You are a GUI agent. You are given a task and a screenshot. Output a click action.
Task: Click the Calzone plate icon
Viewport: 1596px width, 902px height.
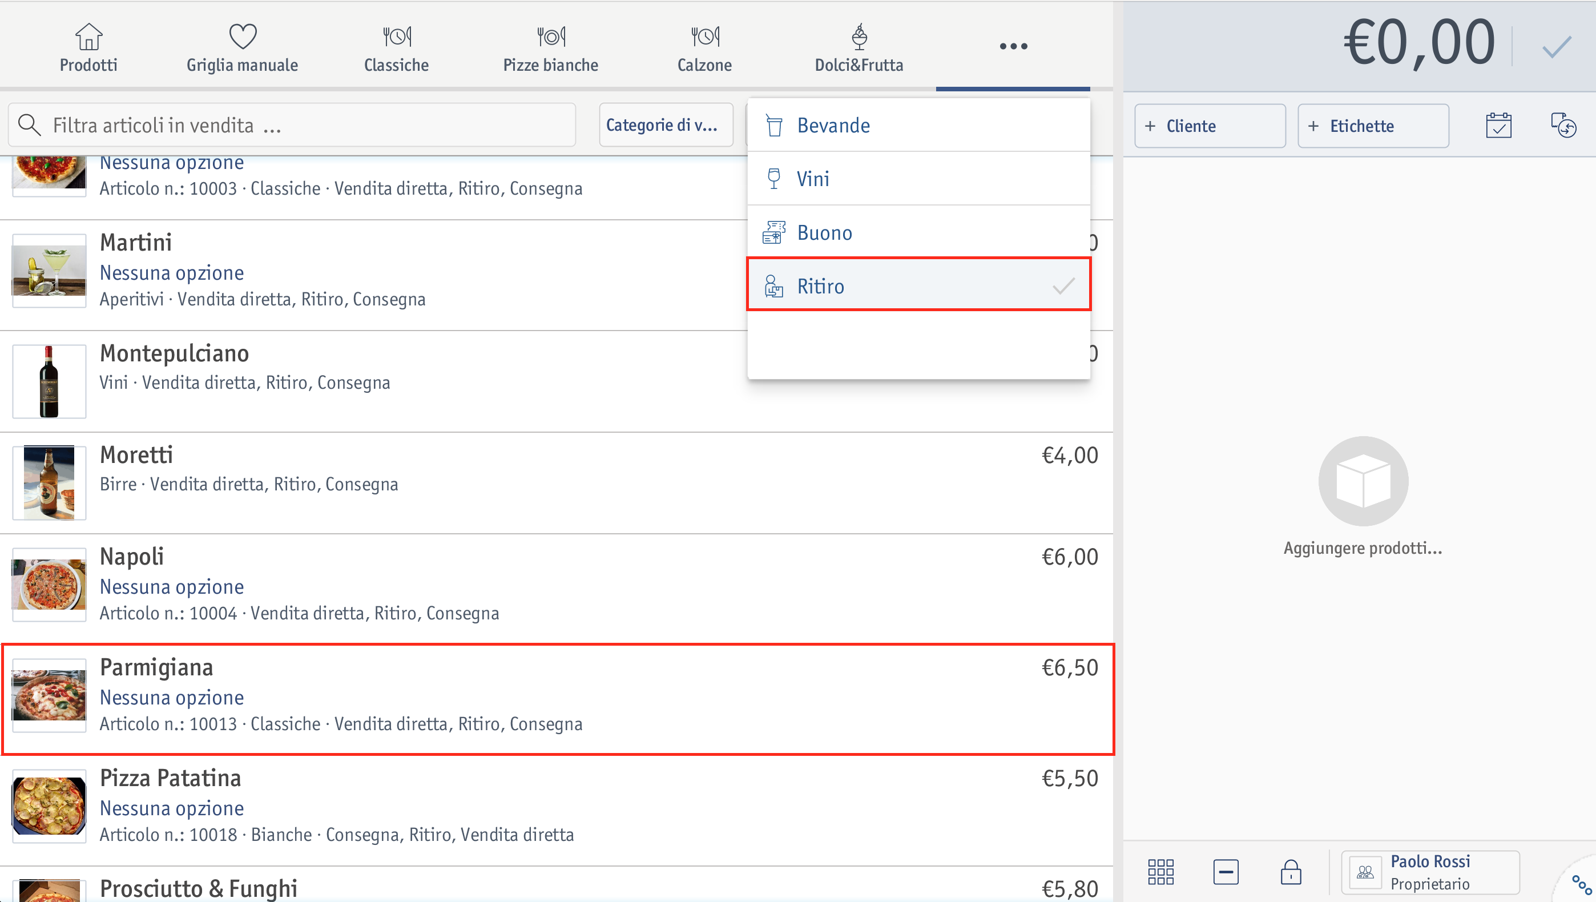click(x=705, y=37)
